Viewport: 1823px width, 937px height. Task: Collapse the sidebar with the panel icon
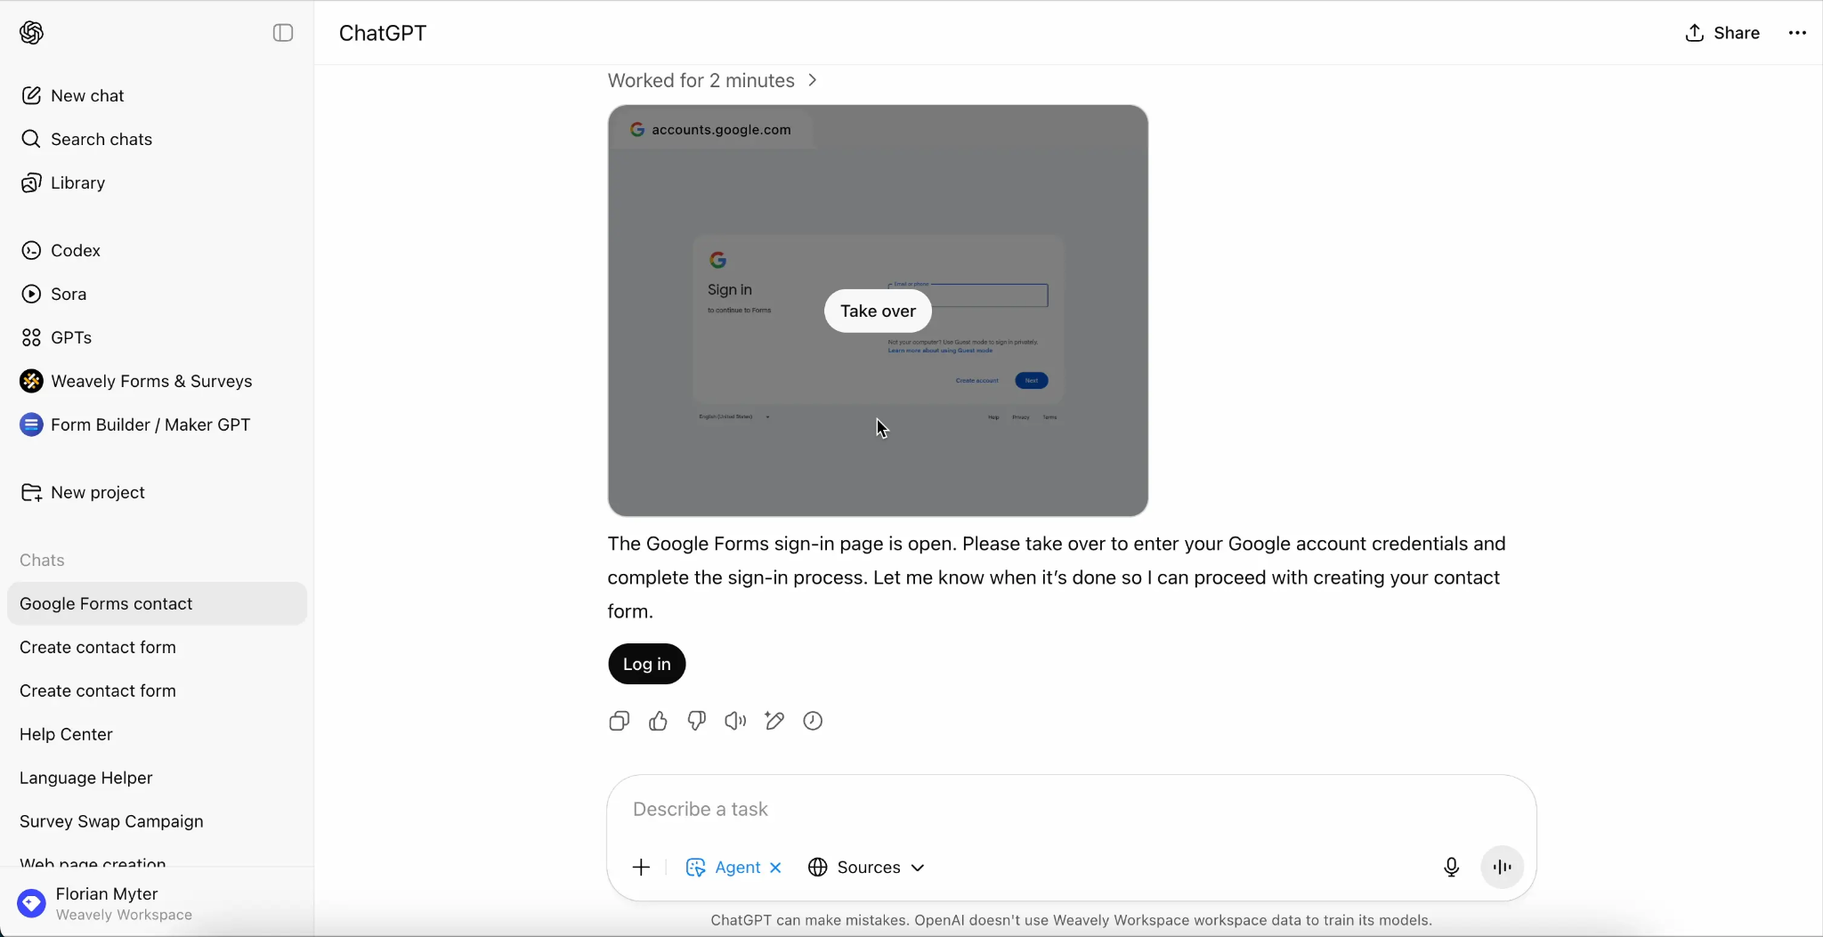[283, 33]
